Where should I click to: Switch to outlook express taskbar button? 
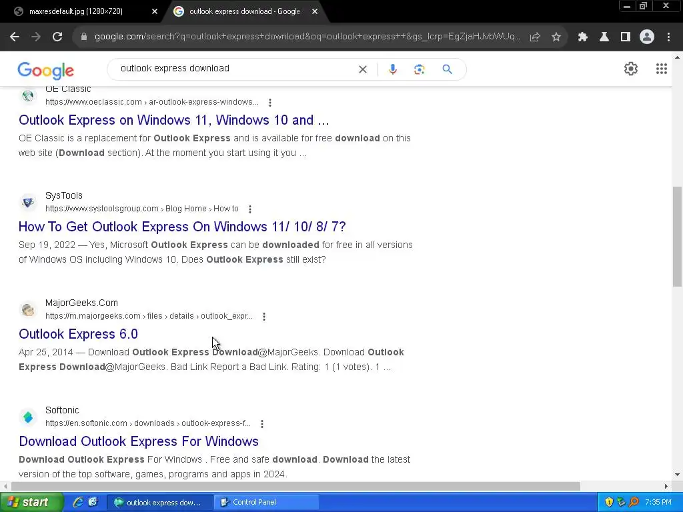click(x=159, y=503)
